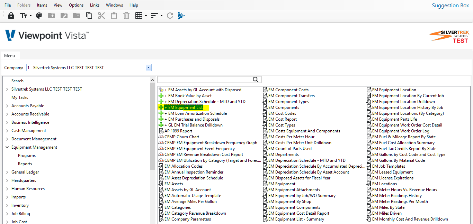Image resolution: width=473 pixels, height=224 pixels.
Task: Click the add folder icon
Action: pos(52,16)
